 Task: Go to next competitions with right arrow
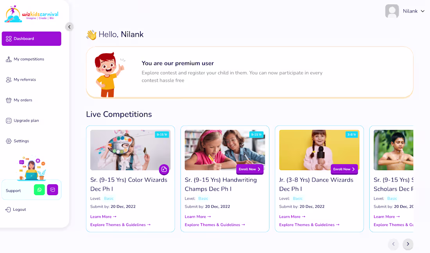[x=408, y=244]
